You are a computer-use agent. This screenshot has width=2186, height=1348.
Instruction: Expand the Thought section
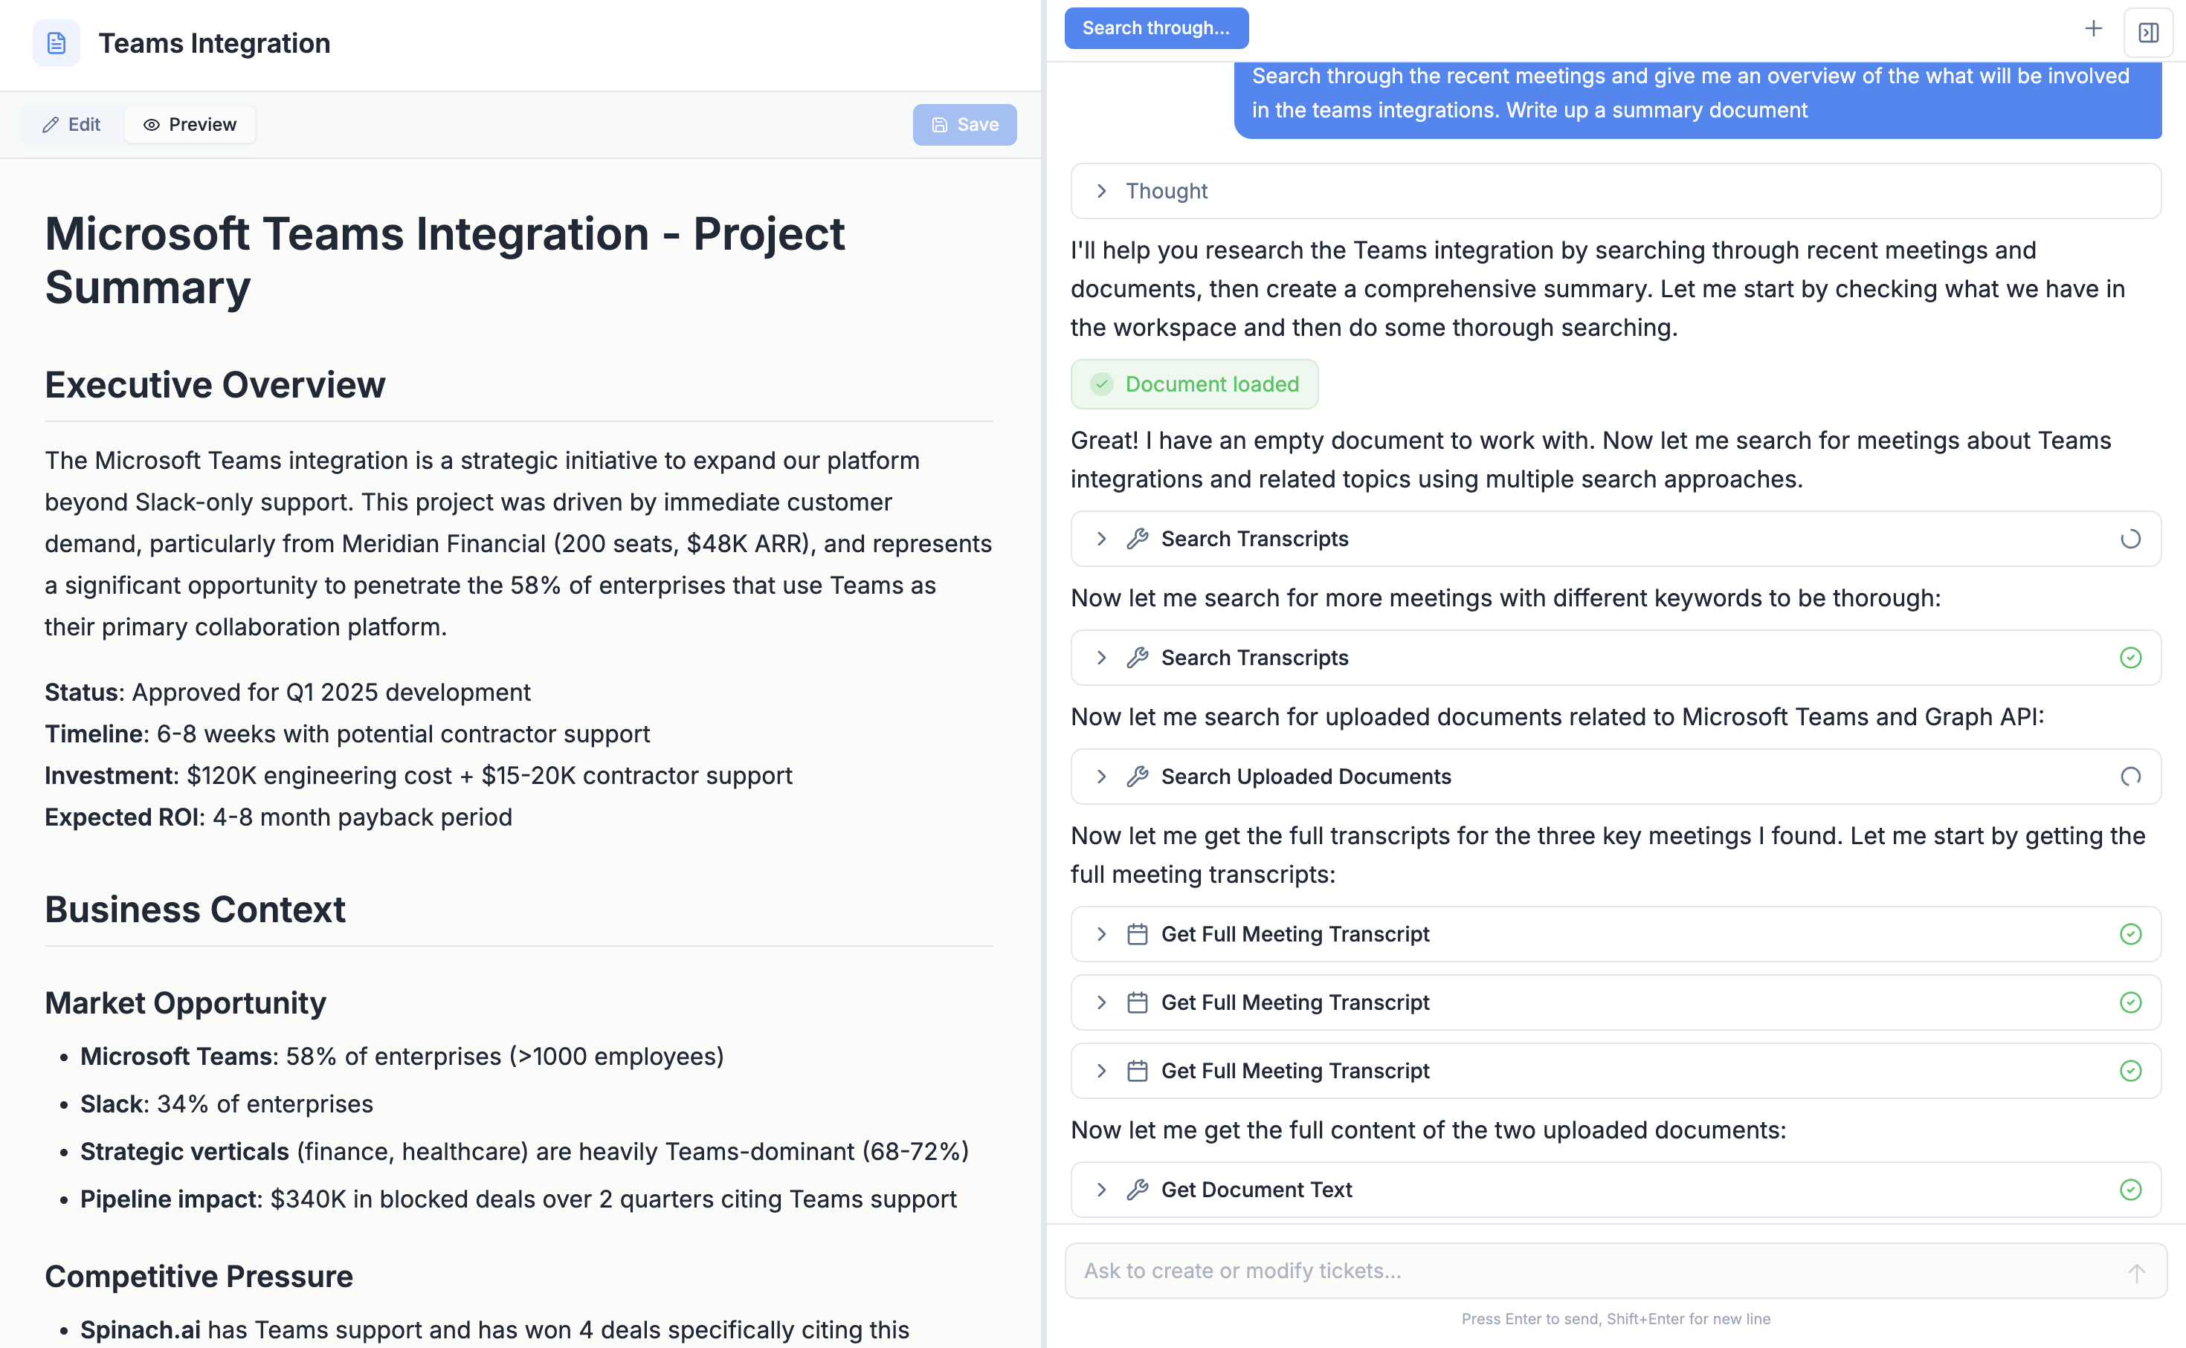1103,191
